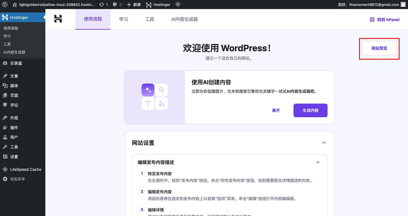Viewport: 408px width, 216px height.
Task: Switch to the 使用流程 tab
Action: pyautogui.click(x=93, y=19)
